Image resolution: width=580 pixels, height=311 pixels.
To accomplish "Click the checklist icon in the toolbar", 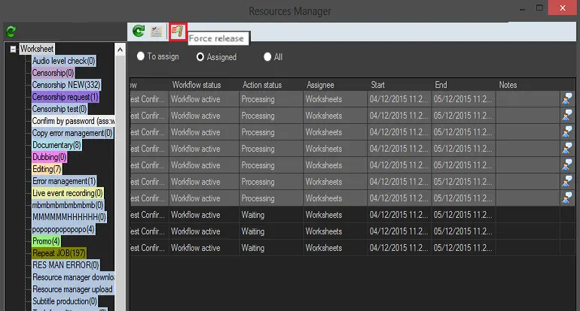I will coord(157,31).
